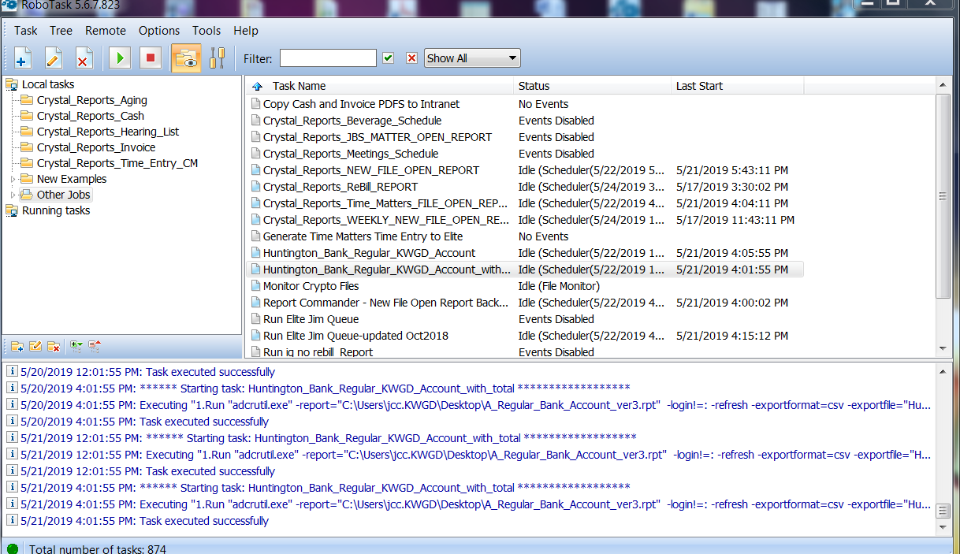Open the Task menu
The width and height of the screenshot is (960, 554).
[x=26, y=31]
